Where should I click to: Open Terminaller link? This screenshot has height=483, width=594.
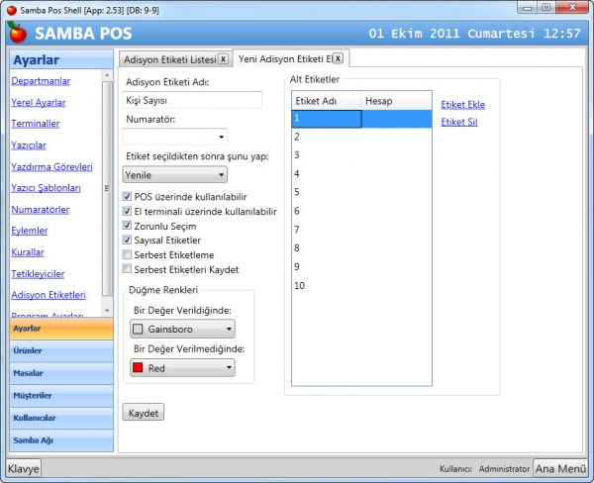click(x=36, y=124)
